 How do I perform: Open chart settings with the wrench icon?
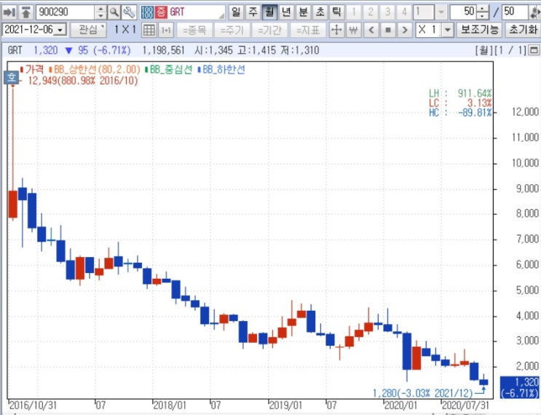point(129,12)
